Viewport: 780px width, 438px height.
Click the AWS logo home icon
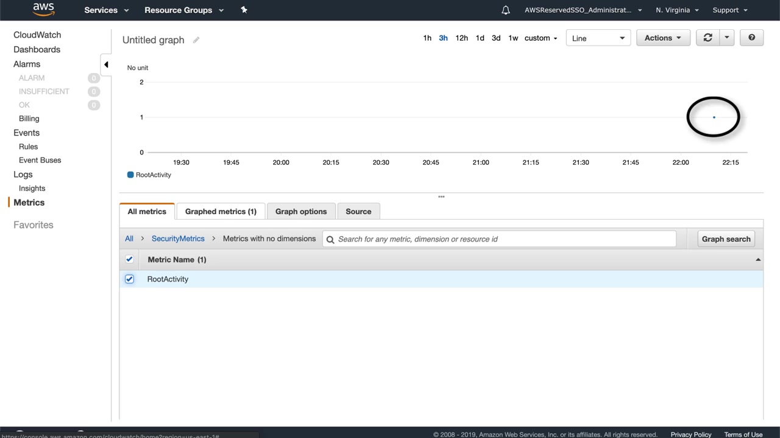coord(44,9)
